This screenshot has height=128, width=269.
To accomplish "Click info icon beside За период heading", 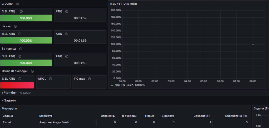I will pyautogui.click(x=21, y=49).
